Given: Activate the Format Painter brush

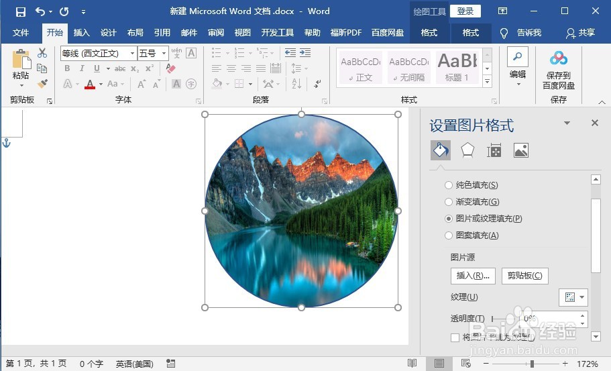Looking at the screenshot, I should coord(42,83).
